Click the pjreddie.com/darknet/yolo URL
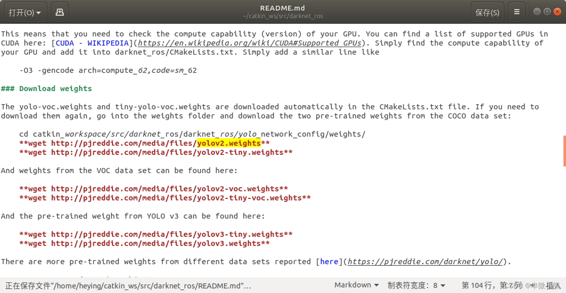The height and width of the screenshot is (293, 566). click(x=425, y=261)
